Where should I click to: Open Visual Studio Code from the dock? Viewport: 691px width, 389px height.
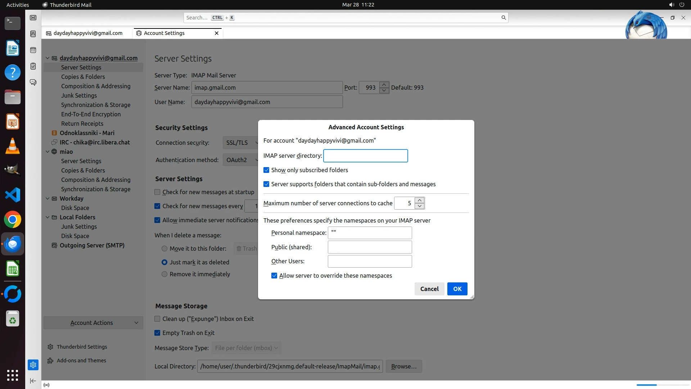pos(13,195)
